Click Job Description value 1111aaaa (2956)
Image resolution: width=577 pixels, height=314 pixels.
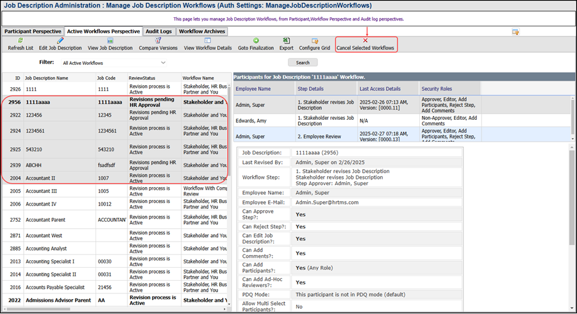pos(317,153)
